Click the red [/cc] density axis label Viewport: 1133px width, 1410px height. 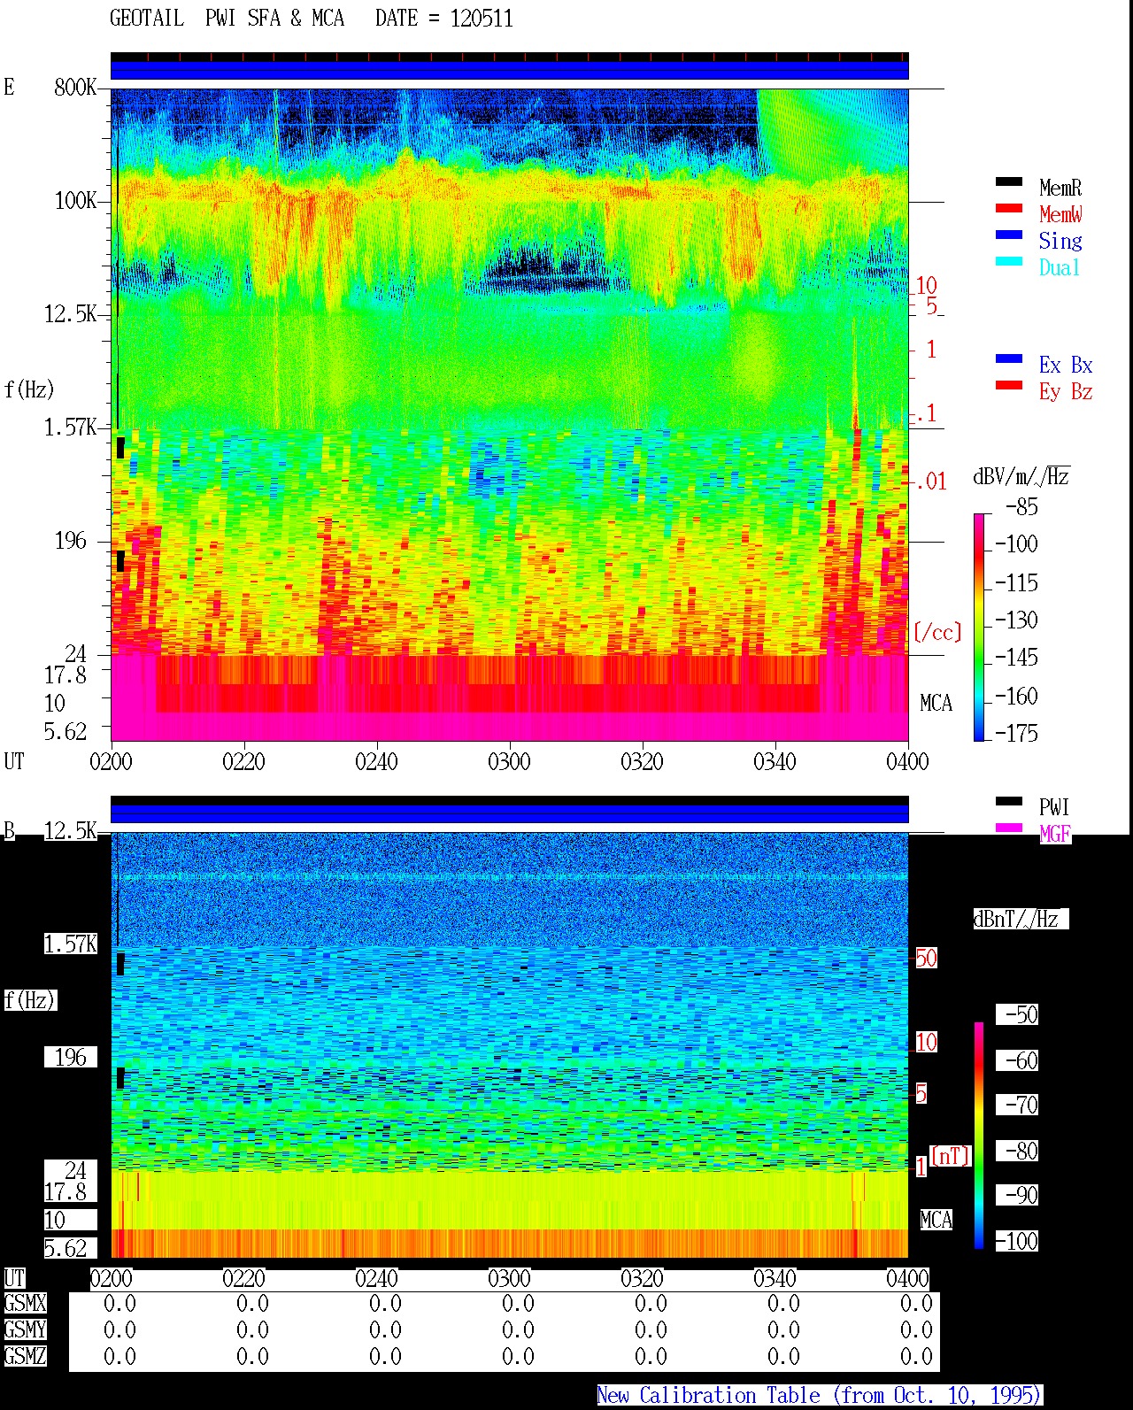[937, 632]
